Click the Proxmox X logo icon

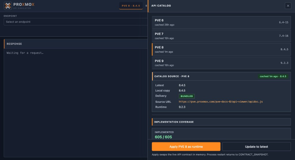[8, 6]
